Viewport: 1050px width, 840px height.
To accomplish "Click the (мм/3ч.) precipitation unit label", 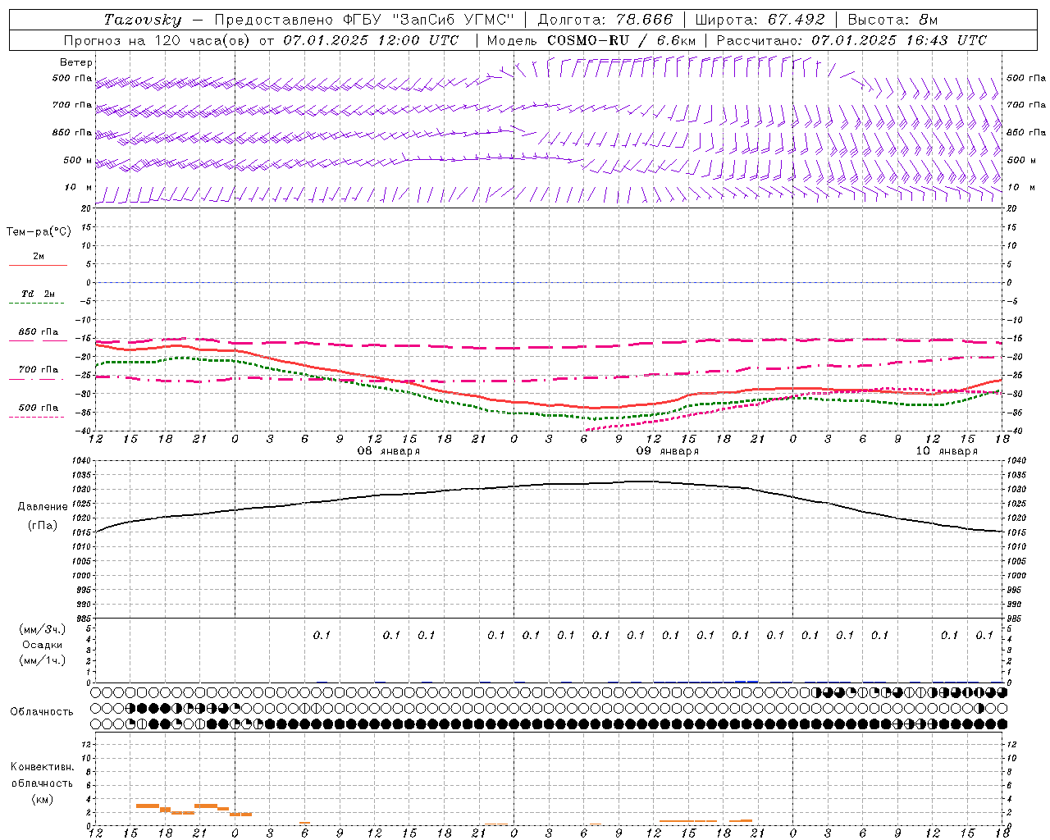I will [43, 629].
